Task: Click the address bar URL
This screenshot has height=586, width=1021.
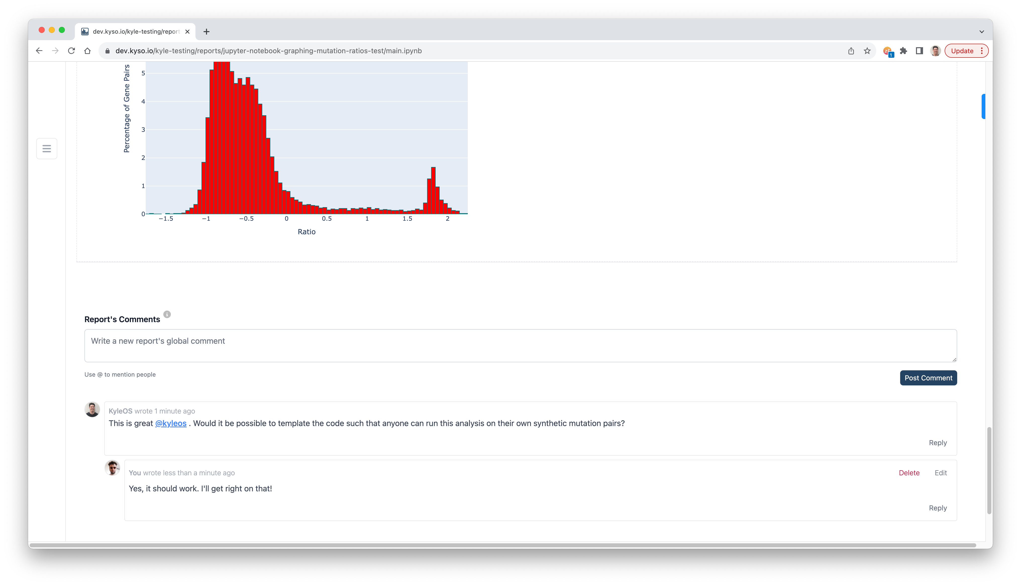Action: (x=269, y=51)
